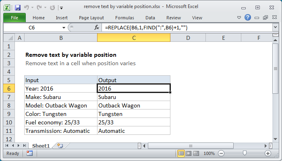
Task: Open the Redo history dropdown arrow
Action: coord(45,8)
